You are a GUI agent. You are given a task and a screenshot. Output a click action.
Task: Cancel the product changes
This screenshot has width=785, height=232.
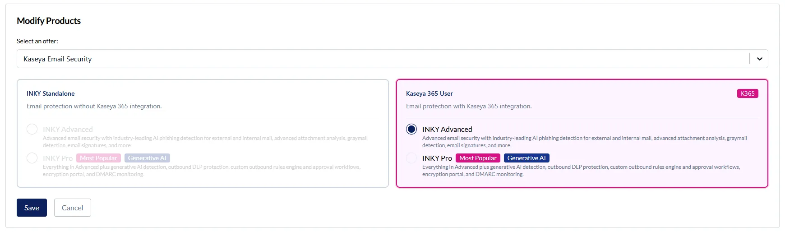tap(72, 208)
